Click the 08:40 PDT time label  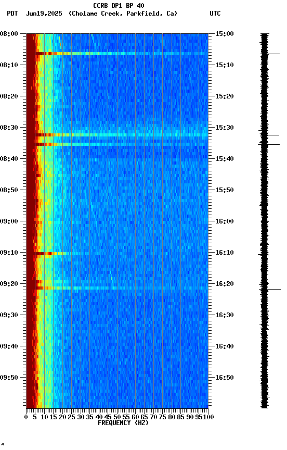(x=9, y=159)
